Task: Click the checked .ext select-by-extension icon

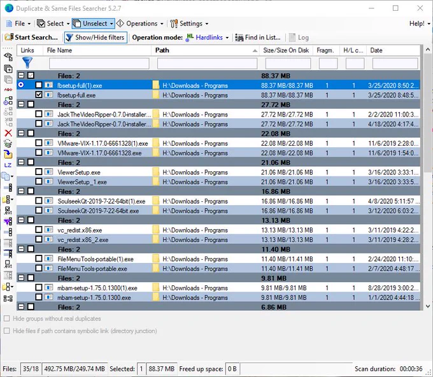Action: click(8, 210)
